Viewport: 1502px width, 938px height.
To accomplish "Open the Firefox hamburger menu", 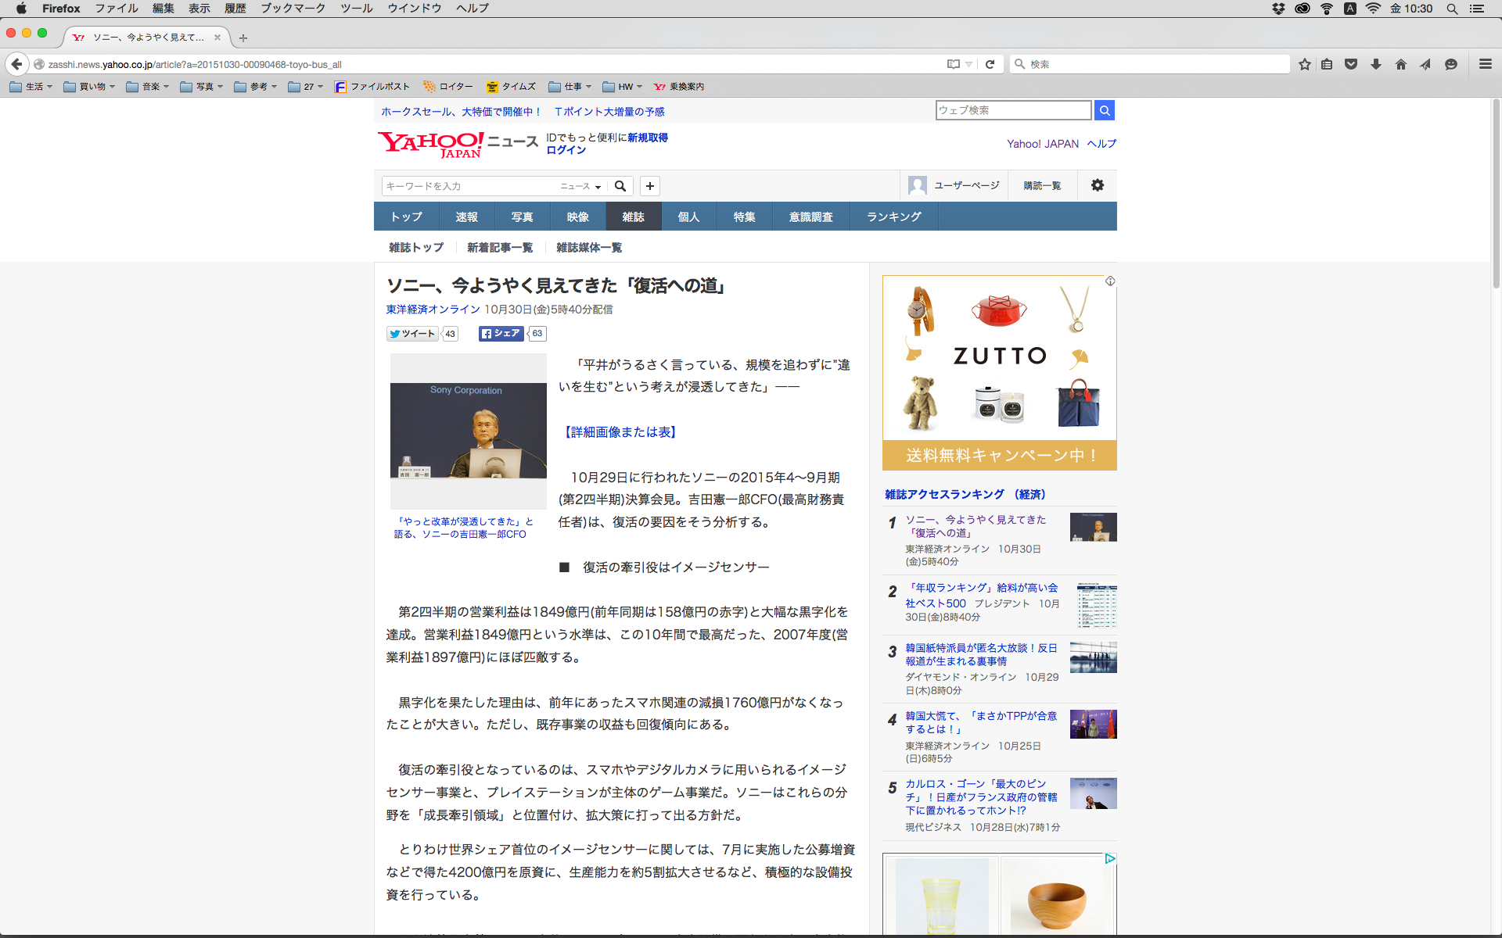I will pyautogui.click(x=1485, y=64).
